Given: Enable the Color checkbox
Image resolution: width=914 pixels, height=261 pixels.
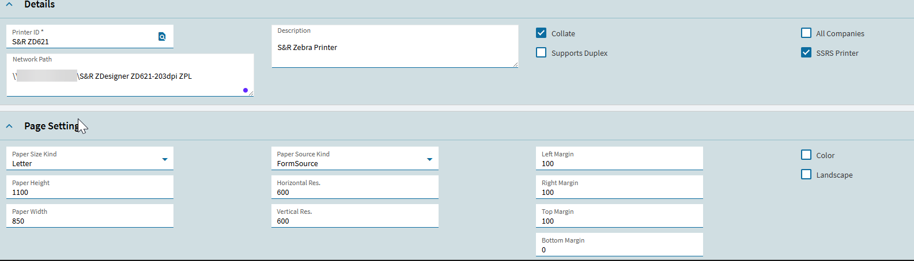Looking at the screenshot, I should click(x=806, y=155).
